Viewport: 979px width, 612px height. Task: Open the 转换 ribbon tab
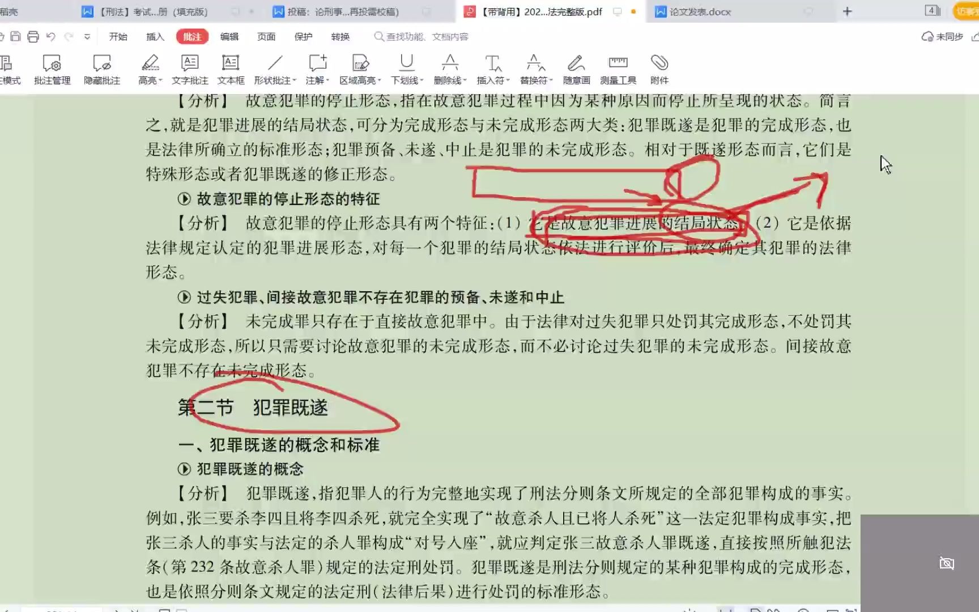(340, 36)
